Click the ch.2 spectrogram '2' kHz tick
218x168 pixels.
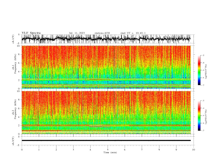(x=20, y=125)
